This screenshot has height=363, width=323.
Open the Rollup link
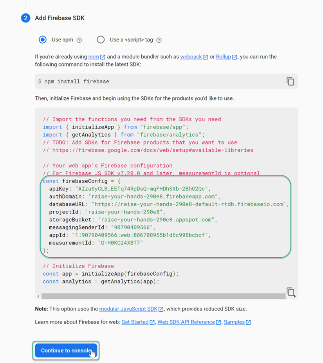click(223, 57)
